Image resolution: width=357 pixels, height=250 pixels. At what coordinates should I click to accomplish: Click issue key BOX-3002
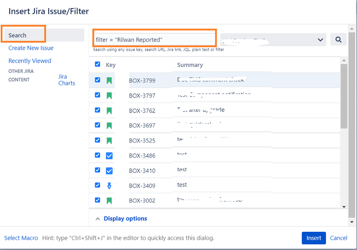click(142, 201)
